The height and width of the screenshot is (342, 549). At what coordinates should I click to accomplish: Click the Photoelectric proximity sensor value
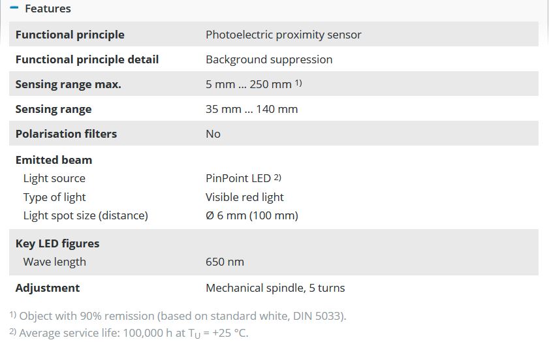tap(283, 35)
